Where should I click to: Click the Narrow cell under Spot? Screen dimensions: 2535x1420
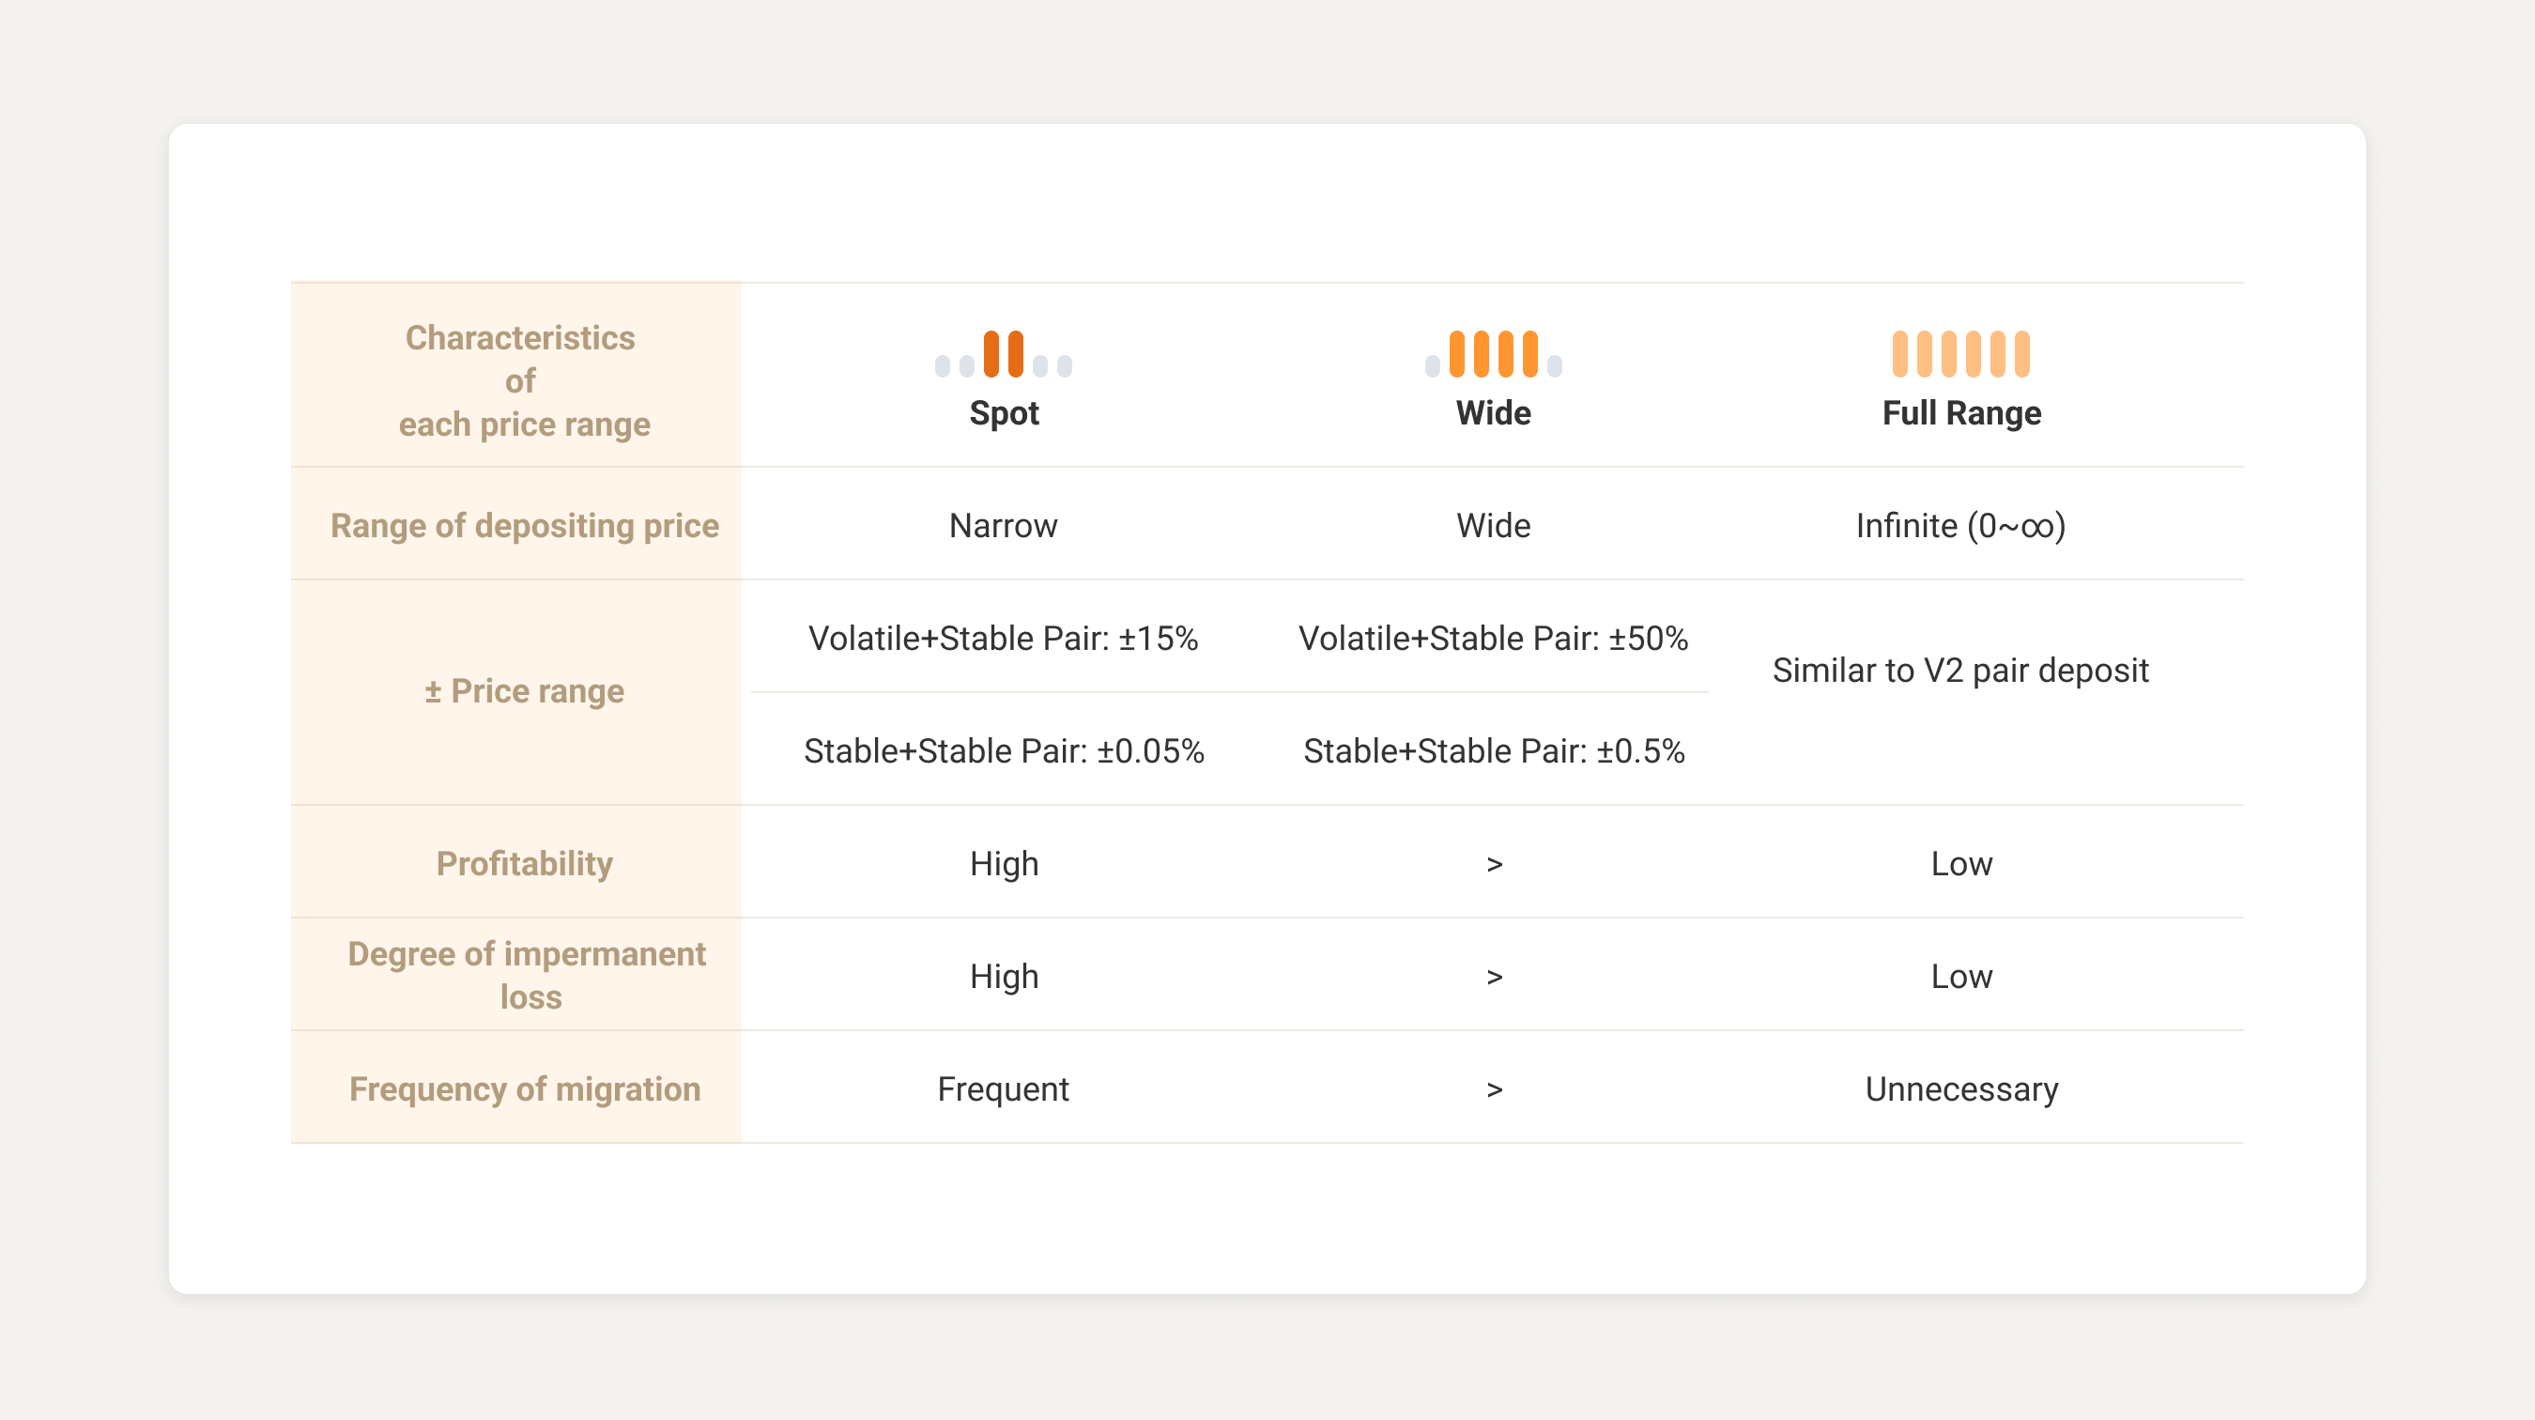coord(1003,526)
